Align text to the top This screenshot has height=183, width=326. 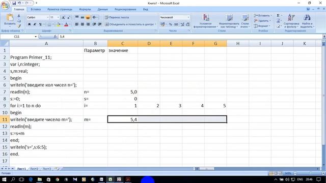tap(77, 17)
